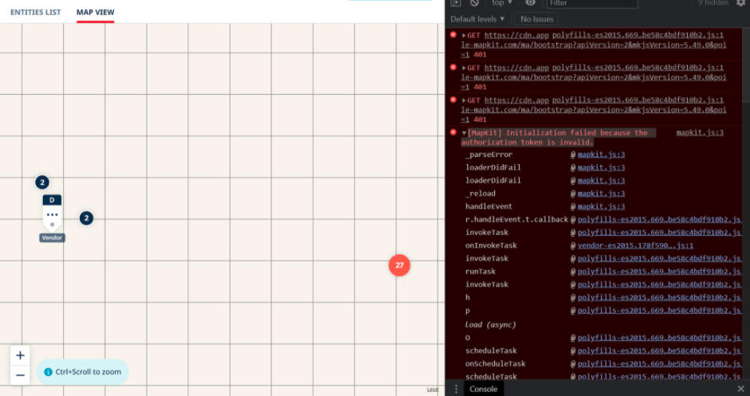Open console settings gear icon
The height and width of the screenshot is (396, 750).
tap(741, 3)
